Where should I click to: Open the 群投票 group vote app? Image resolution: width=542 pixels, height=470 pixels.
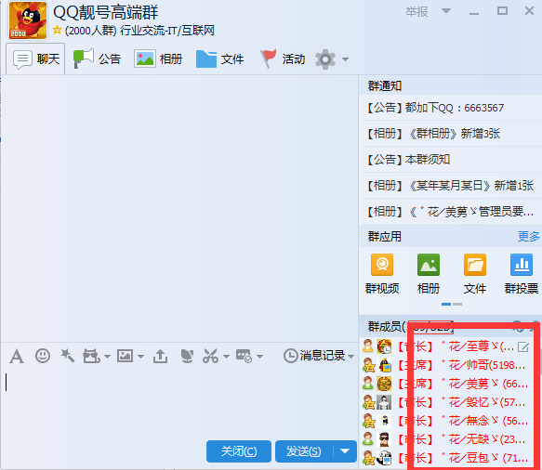pyautogui.click(x=522, y=273)
